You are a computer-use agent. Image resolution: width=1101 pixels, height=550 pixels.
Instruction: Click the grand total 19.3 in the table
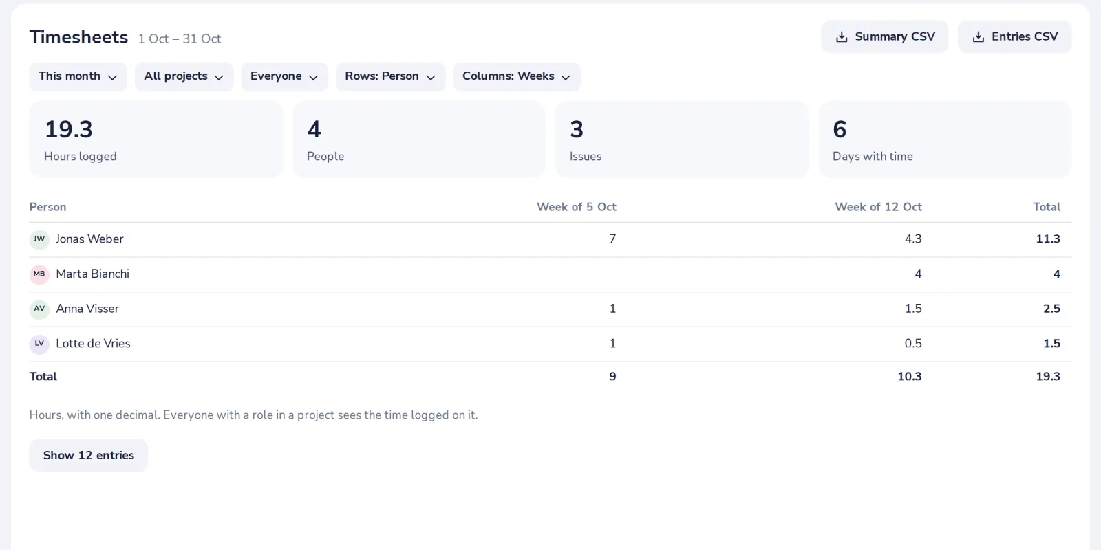point(1048,377)
